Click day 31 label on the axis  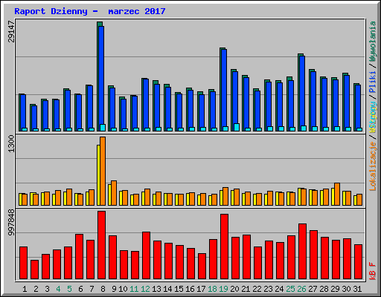click(357, 289)
